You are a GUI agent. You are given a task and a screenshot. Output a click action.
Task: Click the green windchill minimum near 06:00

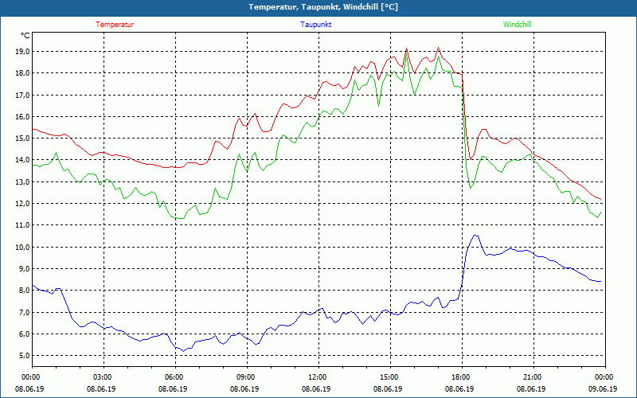point(181,218)
